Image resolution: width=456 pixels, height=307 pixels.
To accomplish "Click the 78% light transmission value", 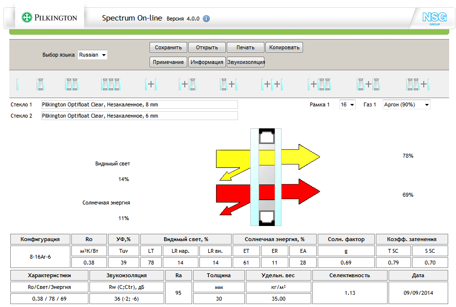I will tap(408, 156).
